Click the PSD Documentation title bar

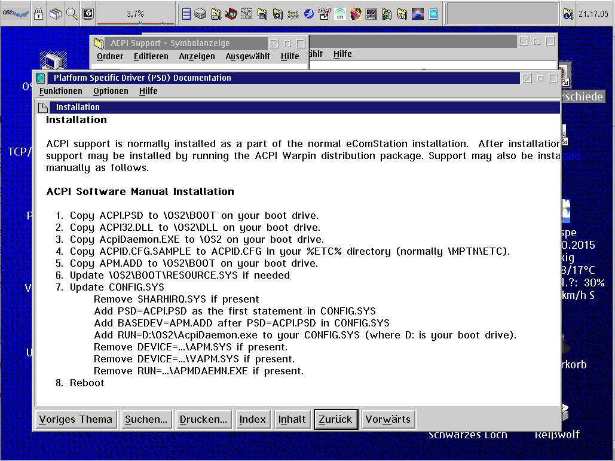[284, 78]
